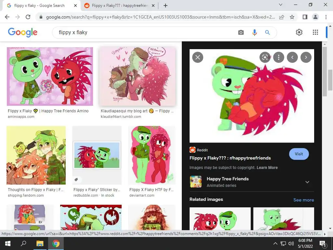The height and width of the screenshot is (250, 333).
Task: Click Chrome icon in taskbar
Action: [56, 243]
